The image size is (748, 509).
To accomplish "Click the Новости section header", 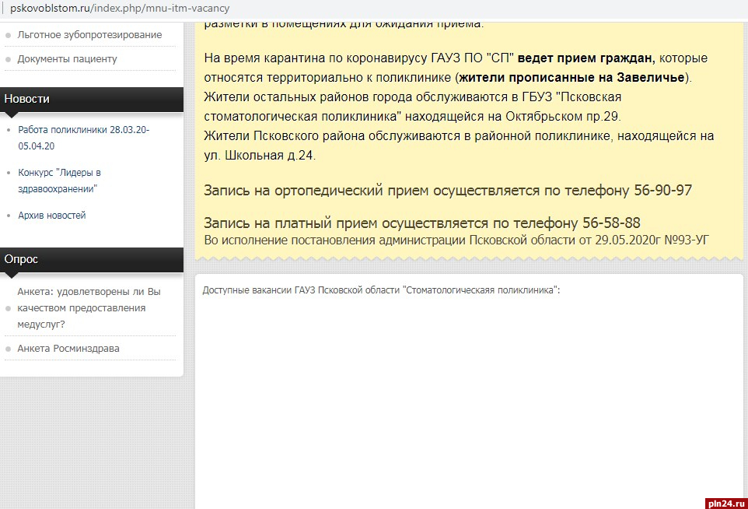I will point(27,99).
